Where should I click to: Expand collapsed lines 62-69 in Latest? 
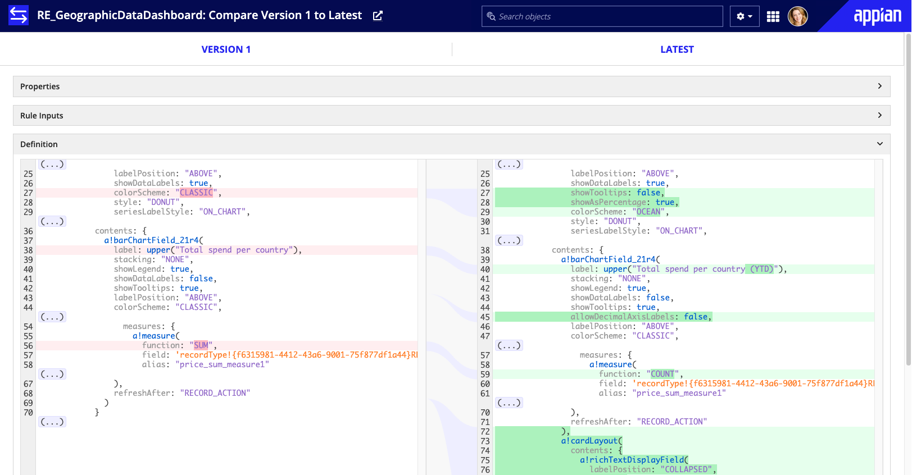pos(509,403)
